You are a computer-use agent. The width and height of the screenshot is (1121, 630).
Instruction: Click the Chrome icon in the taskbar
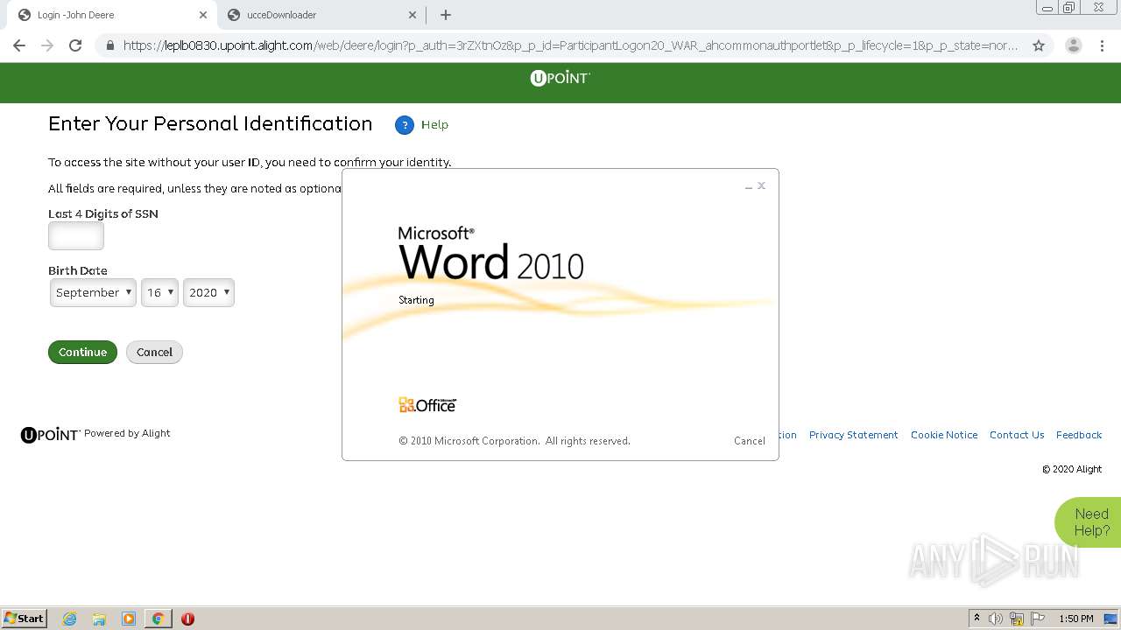click(x=158, y=619)
